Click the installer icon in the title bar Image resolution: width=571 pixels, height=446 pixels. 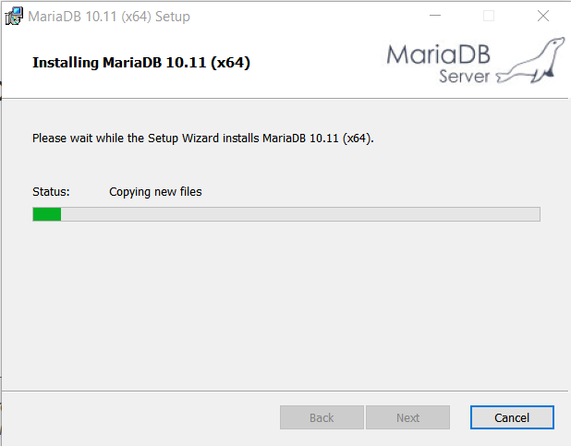14,16
